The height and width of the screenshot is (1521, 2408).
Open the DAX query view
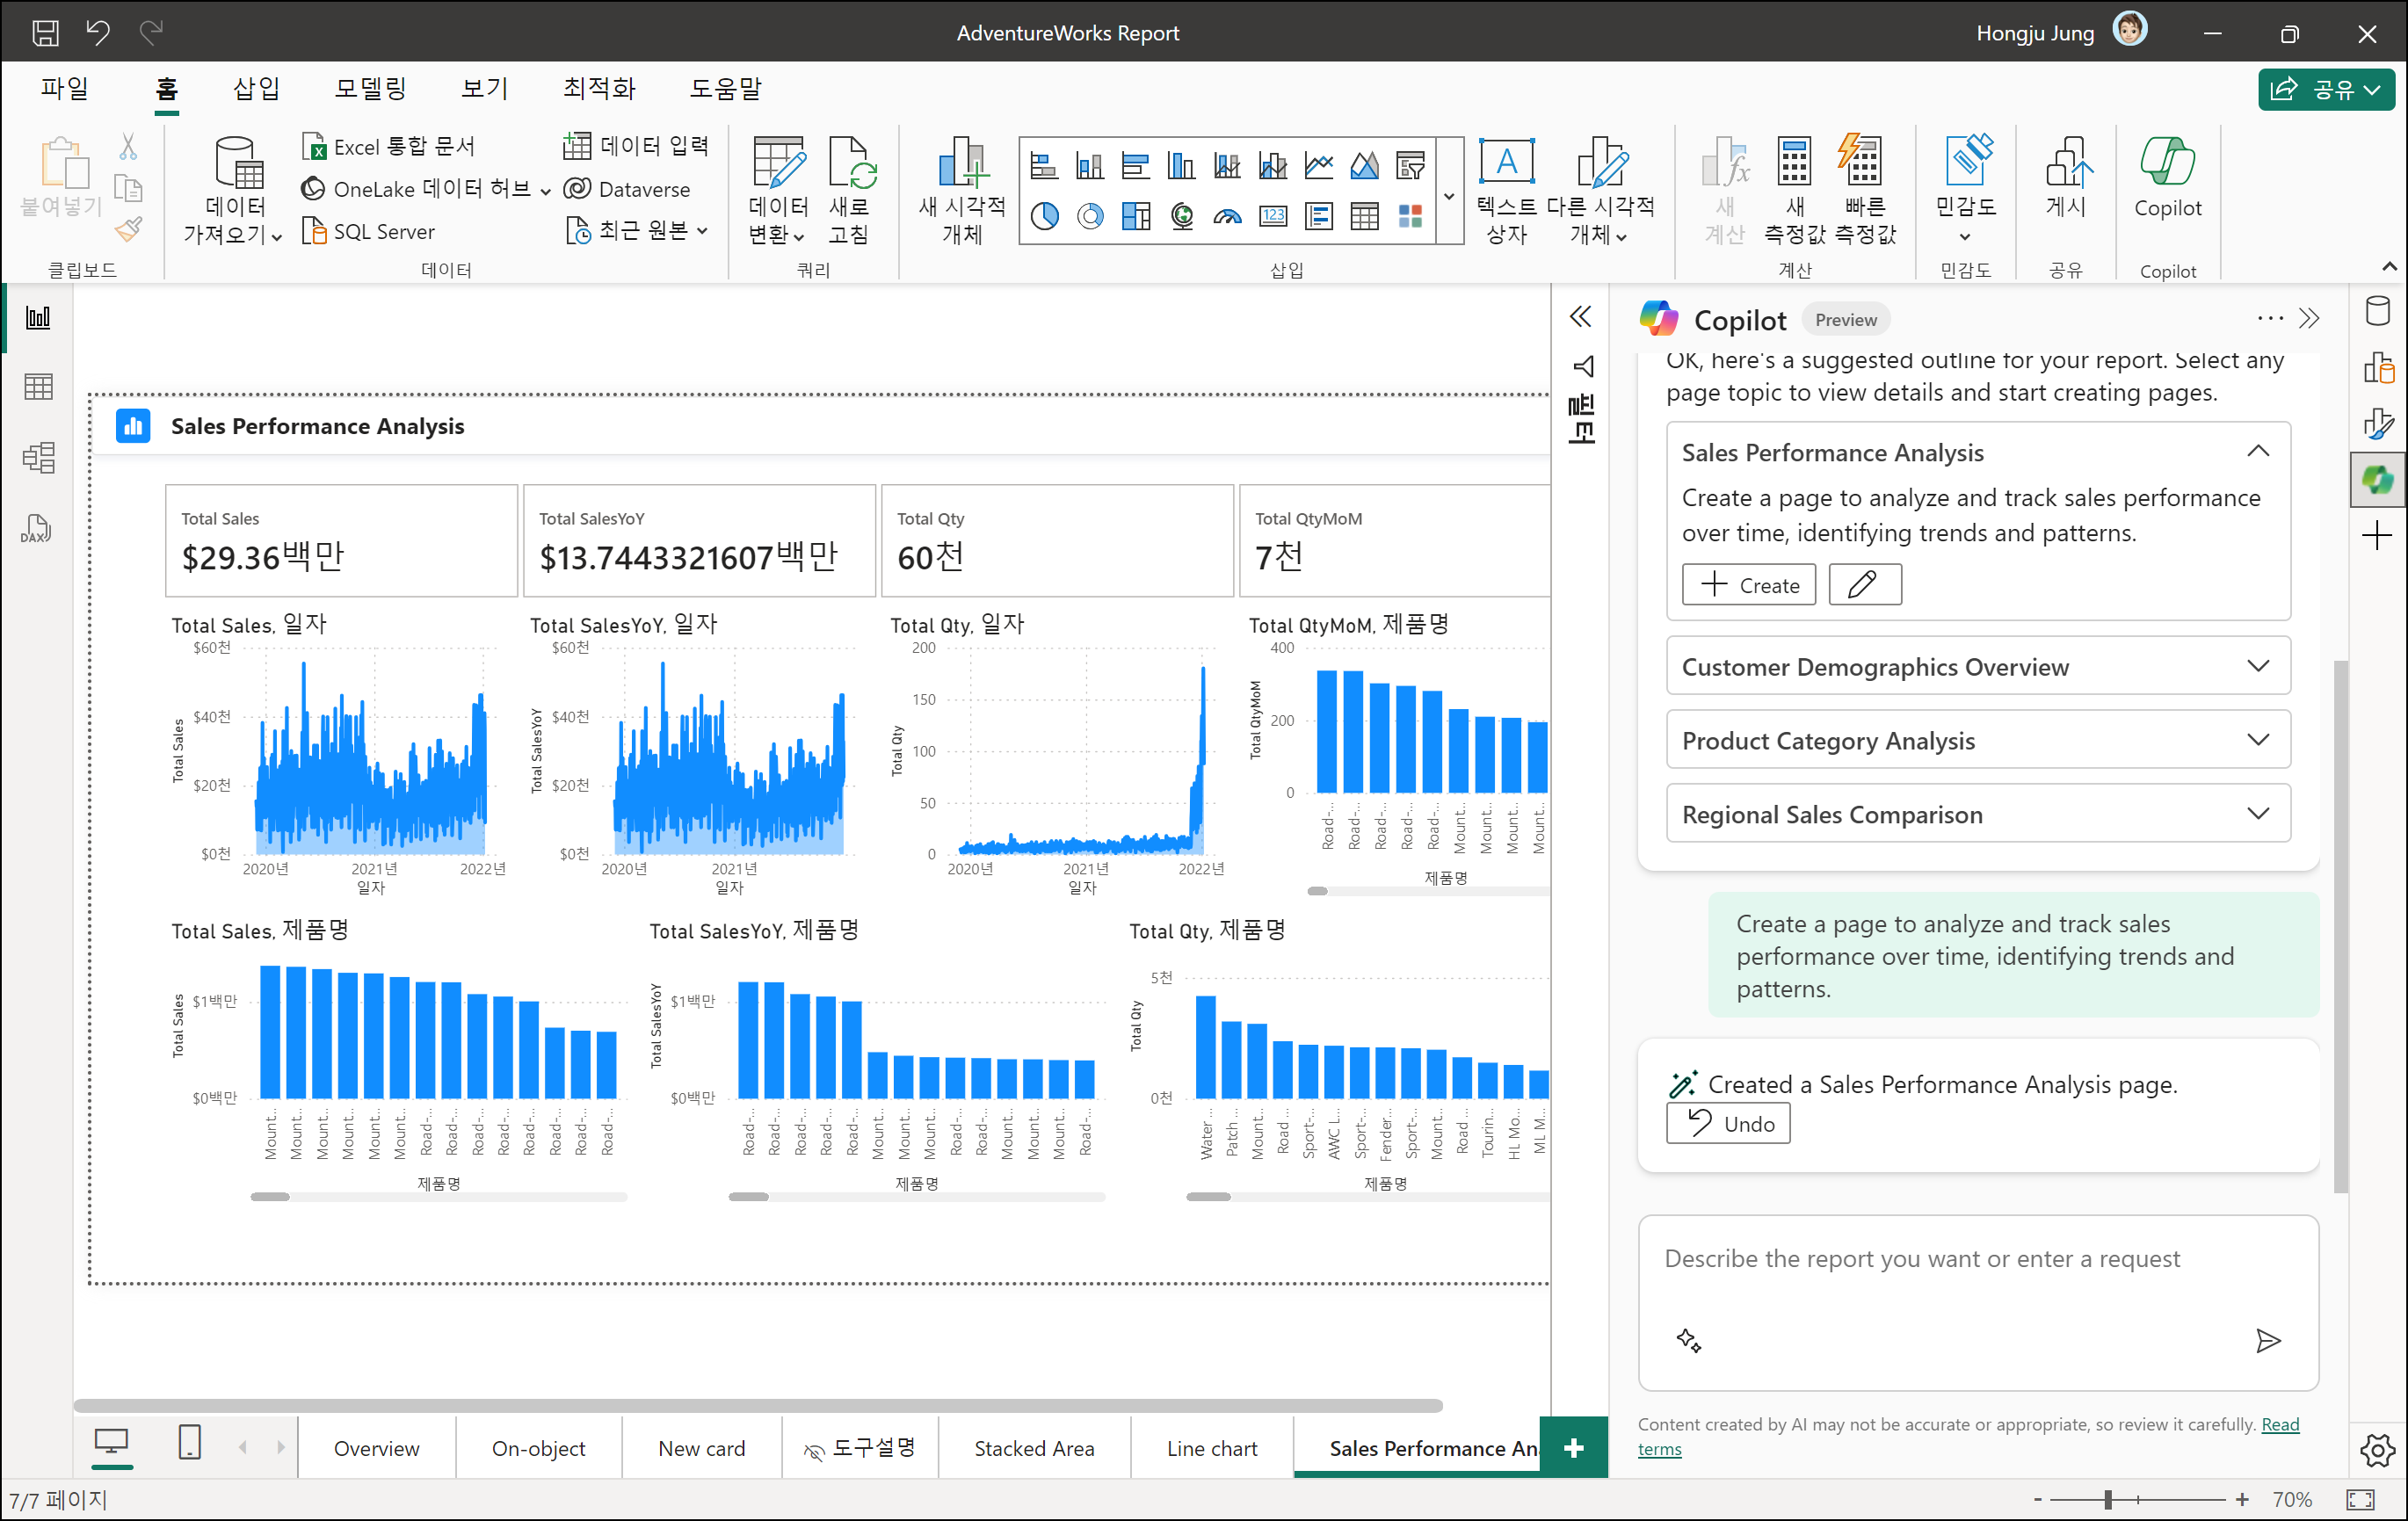coord(37,528)
